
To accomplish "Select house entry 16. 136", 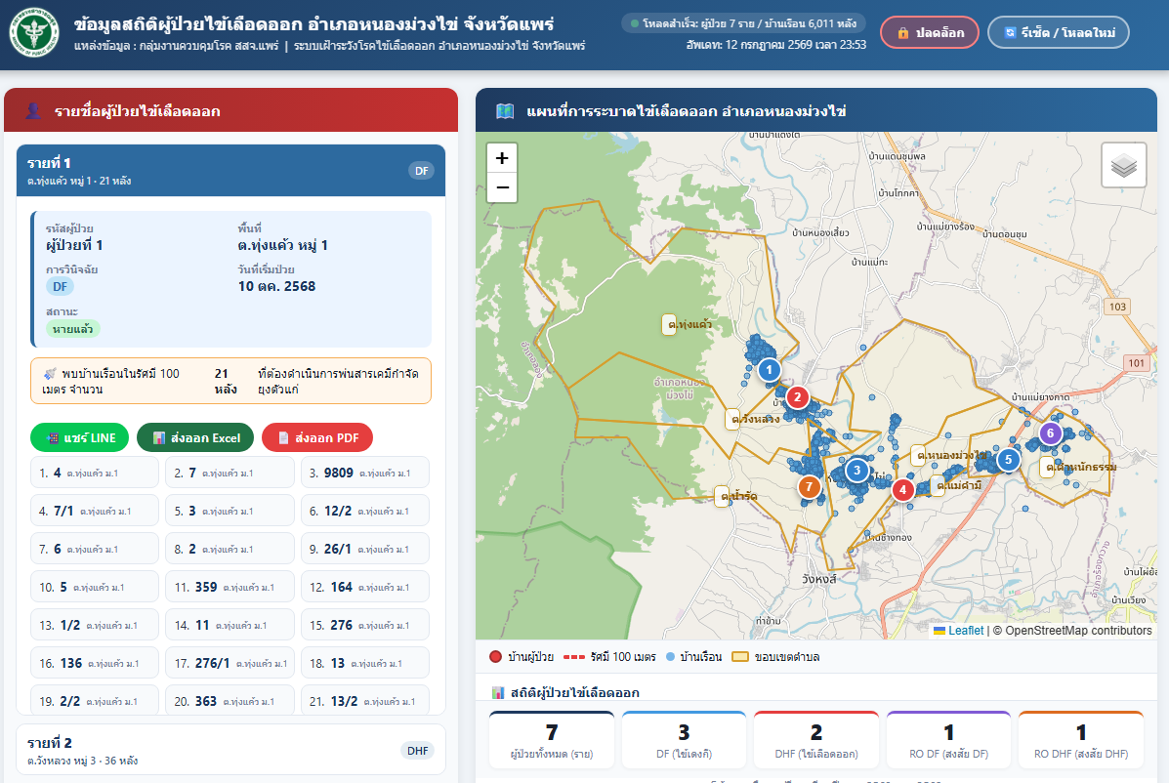I will click(x=95, y=662).
